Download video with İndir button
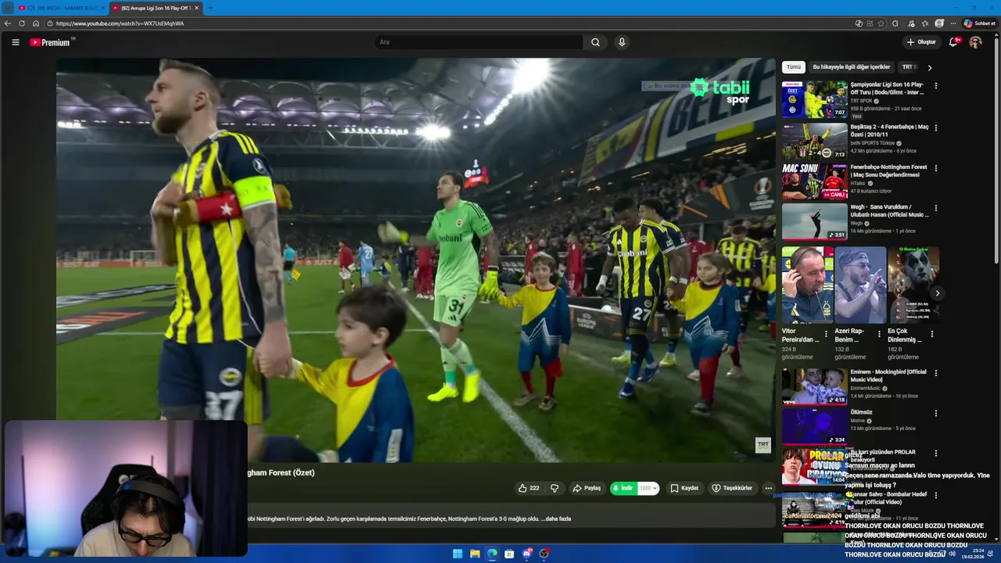Viewport: 1001px width, 563px height. coord(623,488)
